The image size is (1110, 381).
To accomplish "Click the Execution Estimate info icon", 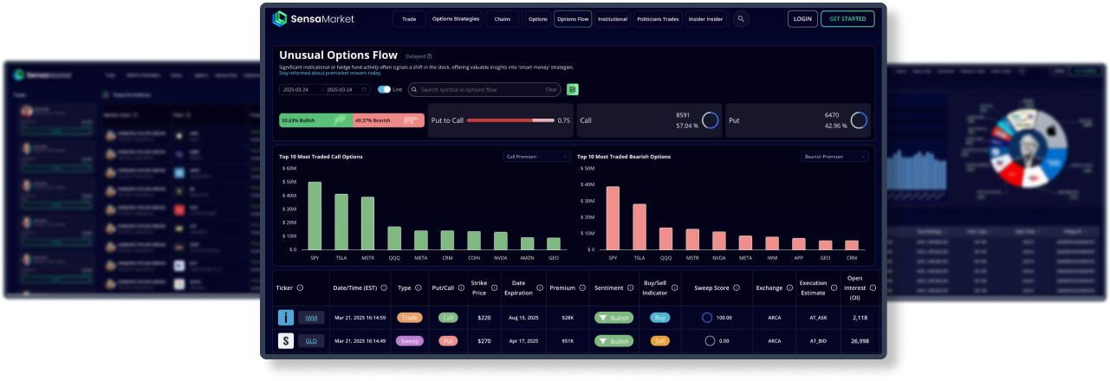I will point(834,288).
